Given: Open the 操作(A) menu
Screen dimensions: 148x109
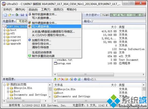Looking at the screenshot, I should pyautogui.click(x=20, y=9).
